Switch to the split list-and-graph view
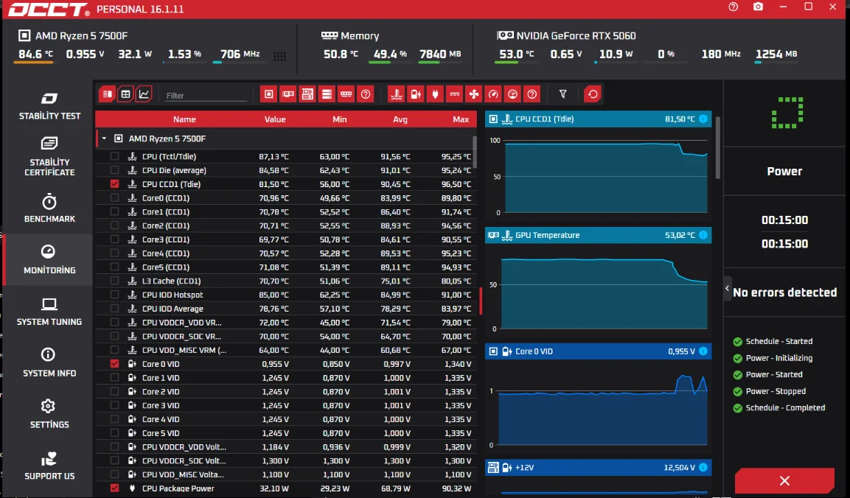Screen dimensions: 850x498 coord(108,94)
